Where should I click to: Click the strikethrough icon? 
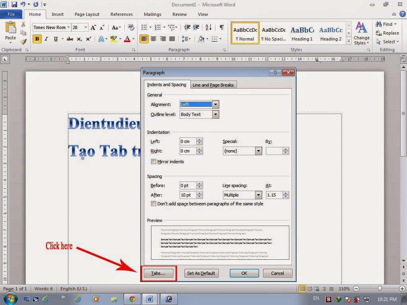pyautogui.click(x=69, y=39)
